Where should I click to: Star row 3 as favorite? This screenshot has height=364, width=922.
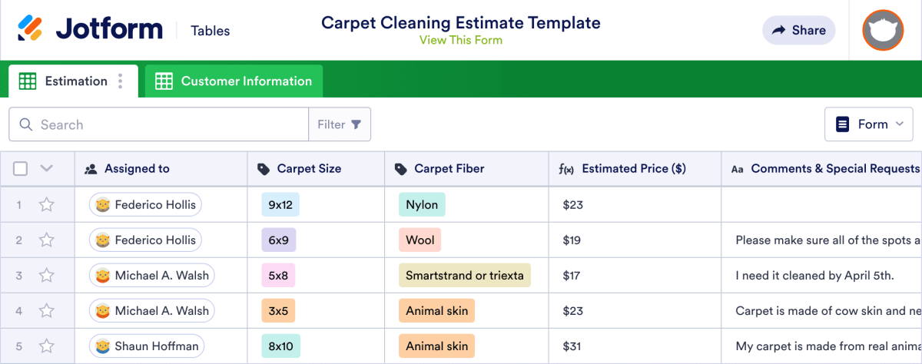pyautogui.click(x=47, y=276)
